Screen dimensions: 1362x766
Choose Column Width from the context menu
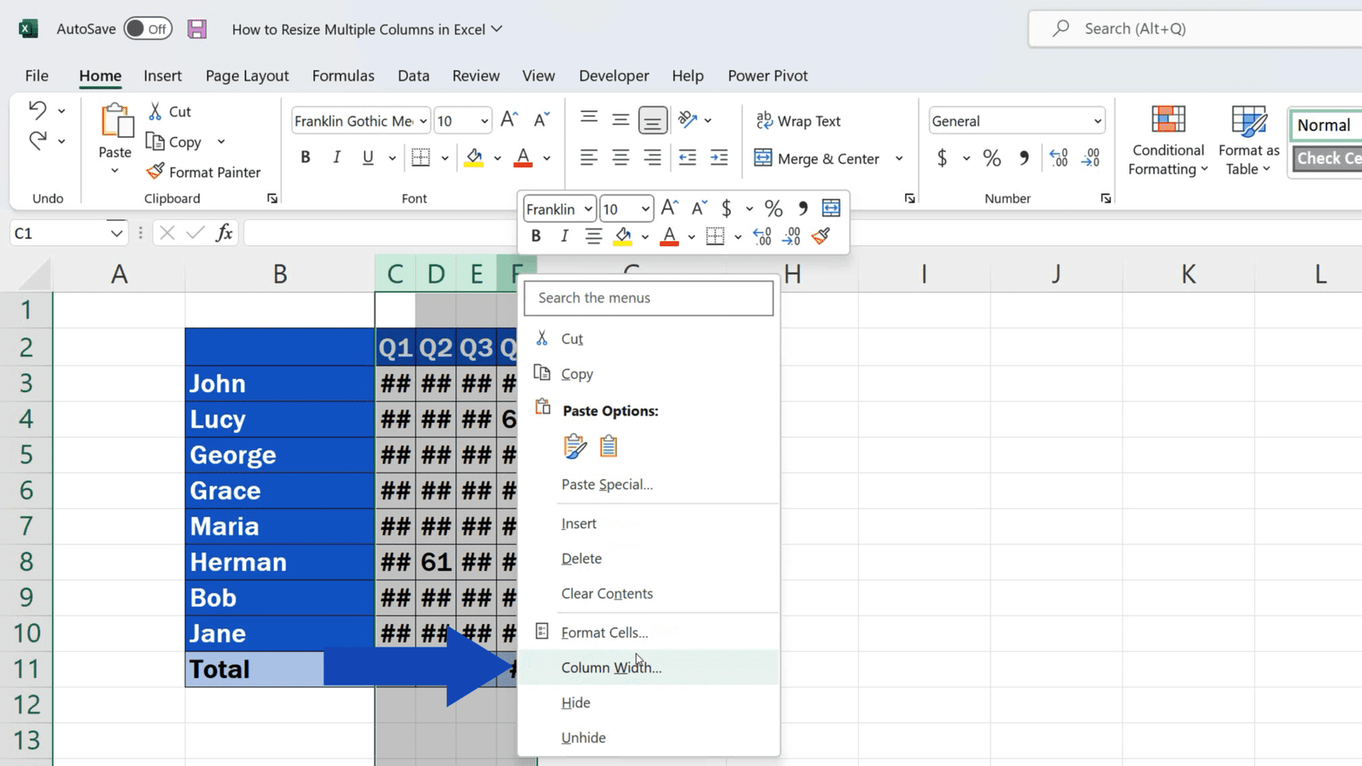(612, 667)
